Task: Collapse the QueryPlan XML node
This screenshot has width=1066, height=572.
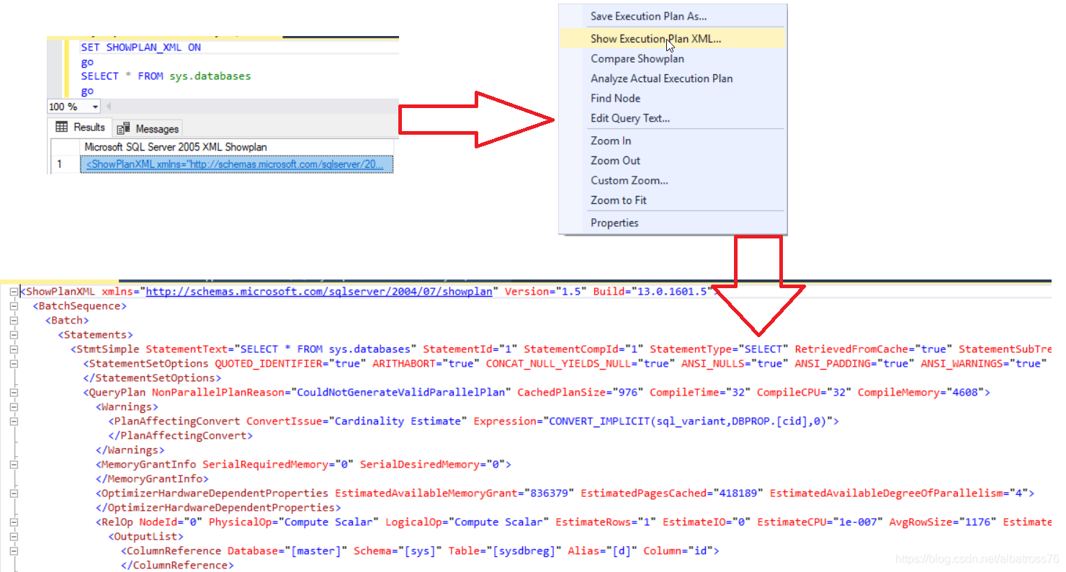Action: 14,392
